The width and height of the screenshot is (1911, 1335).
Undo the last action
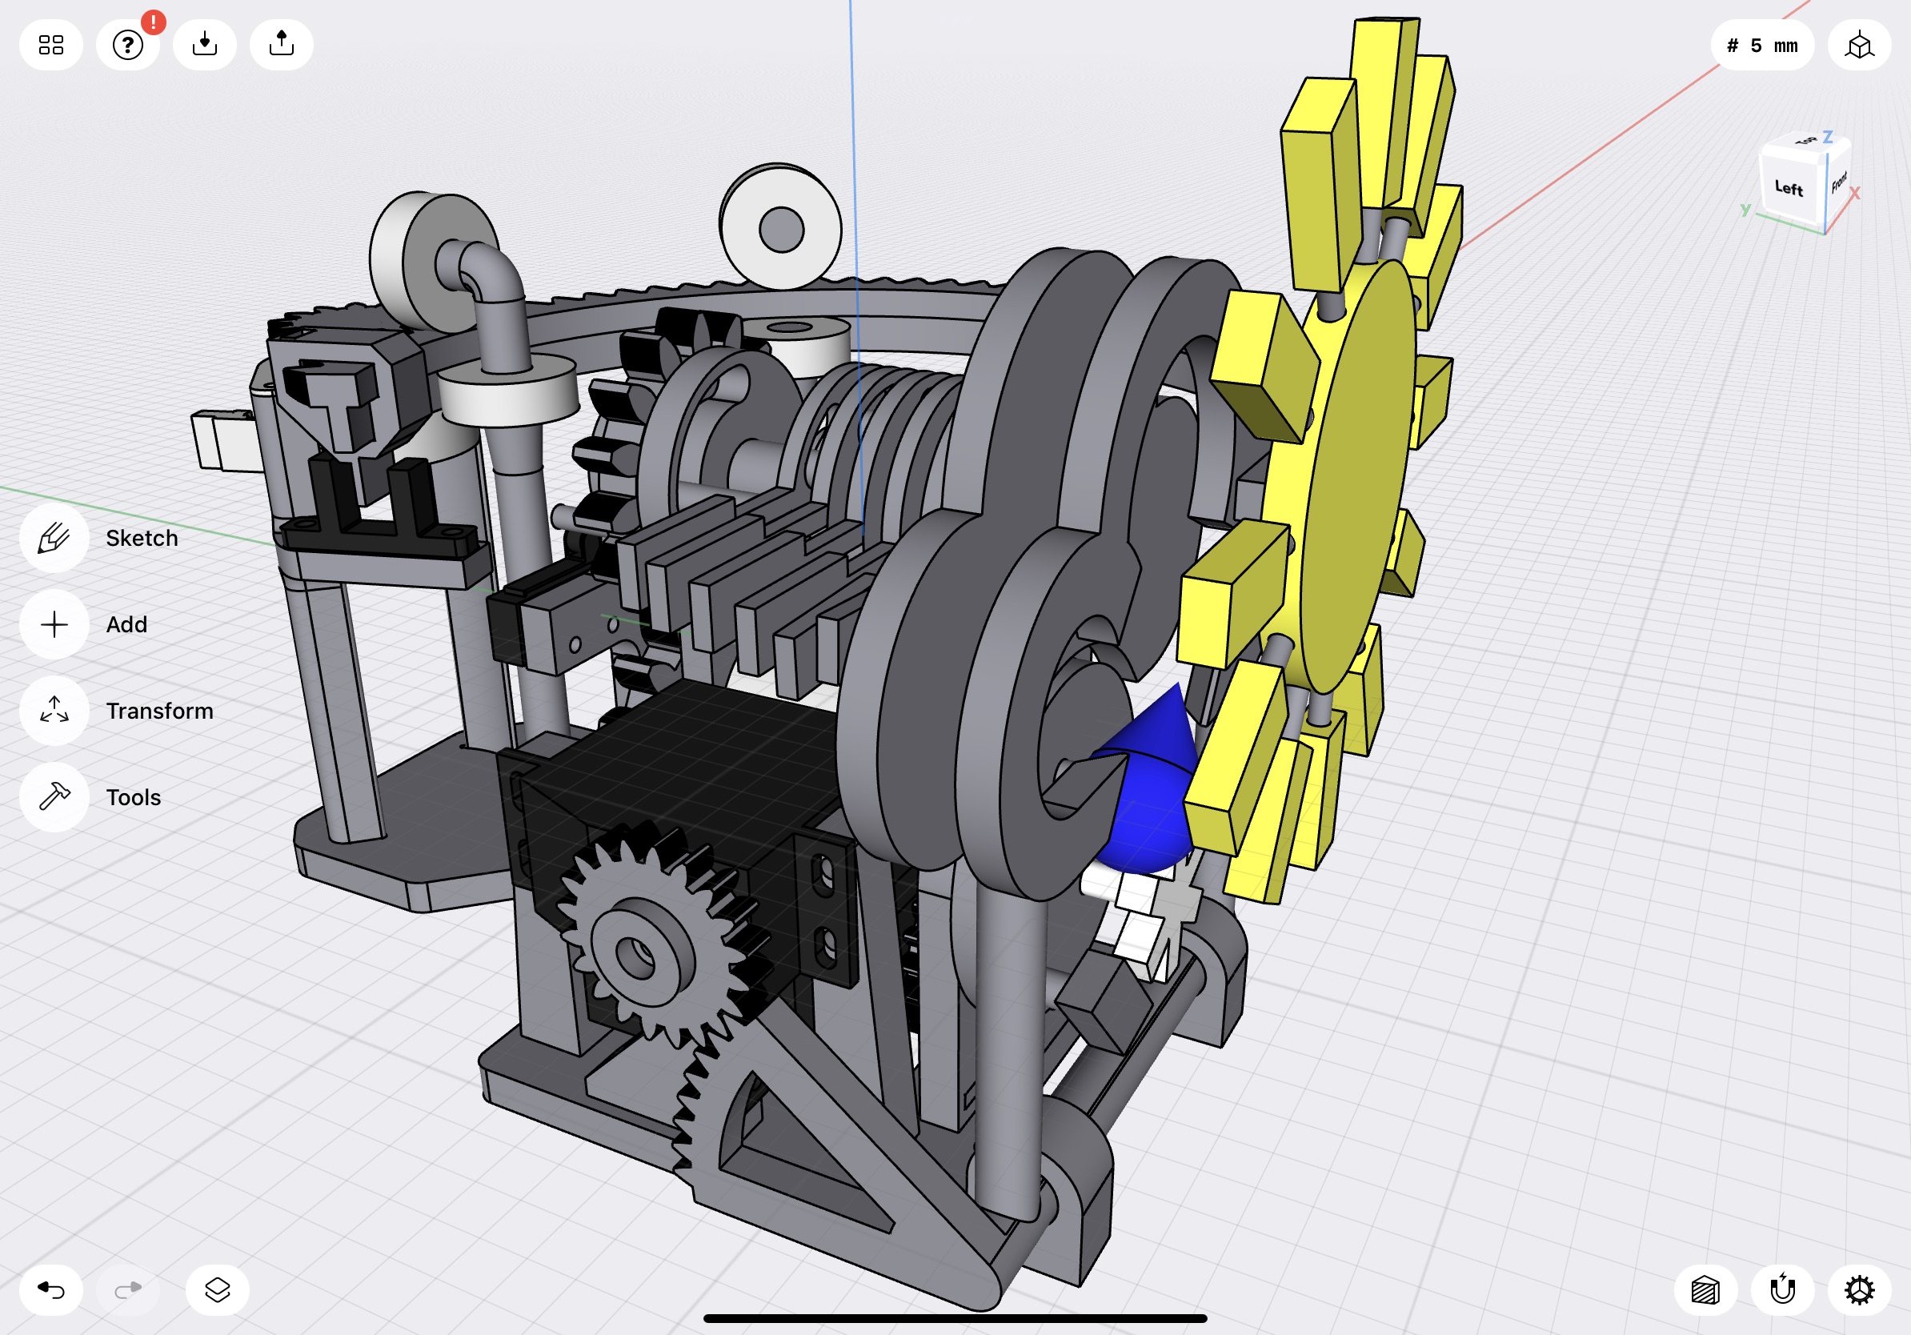tap(51, 1290)
